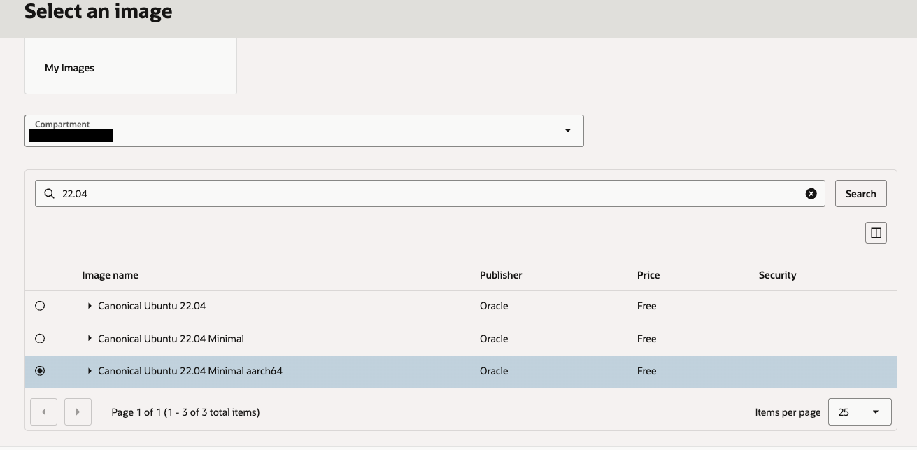The height and width of the screenshot is (450, 917).
Task: Go to previous page arrow
Action: coord(44,412)
